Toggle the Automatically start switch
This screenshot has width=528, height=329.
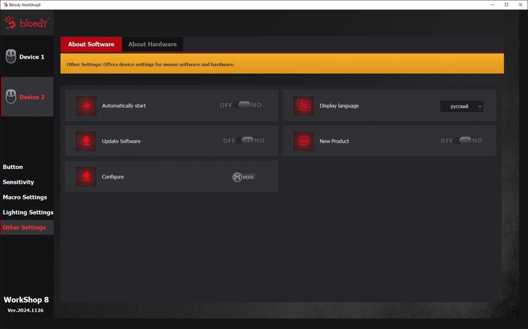245,105
